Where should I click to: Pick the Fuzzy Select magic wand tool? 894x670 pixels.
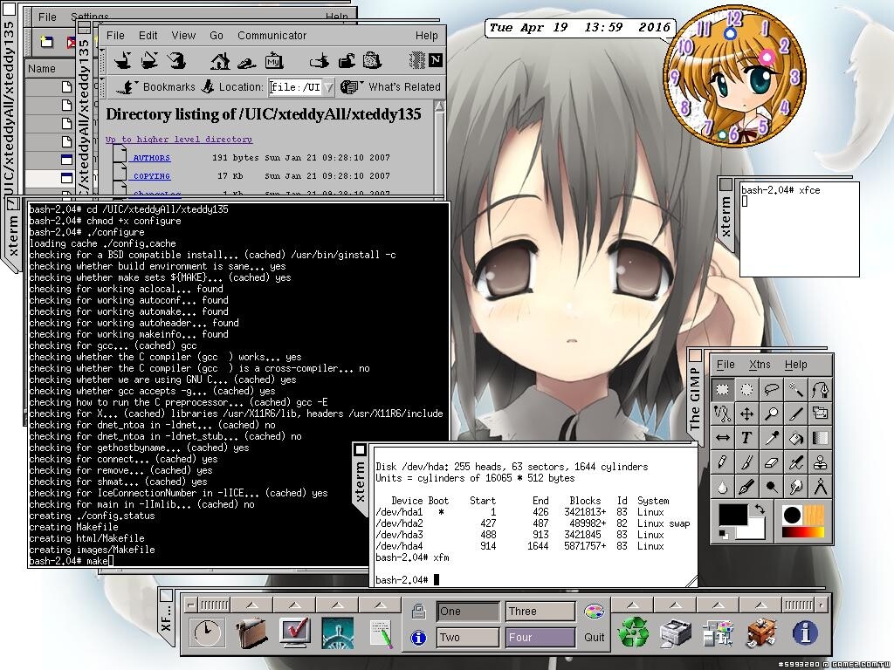click(x=795, y=389)
